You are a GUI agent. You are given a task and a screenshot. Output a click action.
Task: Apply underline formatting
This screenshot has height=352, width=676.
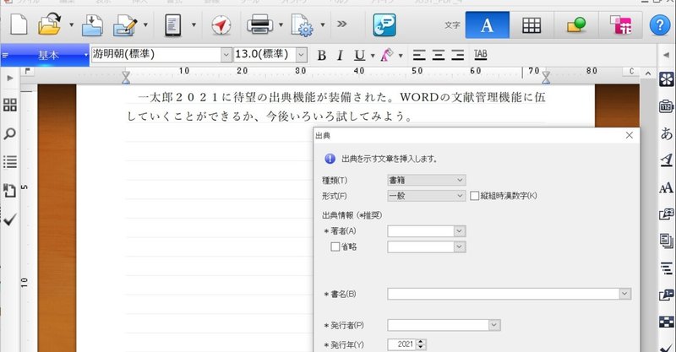(360, 55)
